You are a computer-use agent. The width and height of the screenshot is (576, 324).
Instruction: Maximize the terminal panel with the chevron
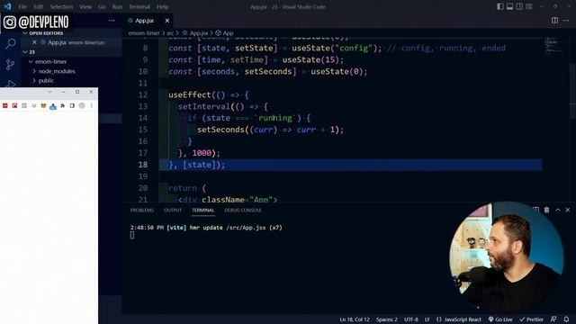[558, 210]
